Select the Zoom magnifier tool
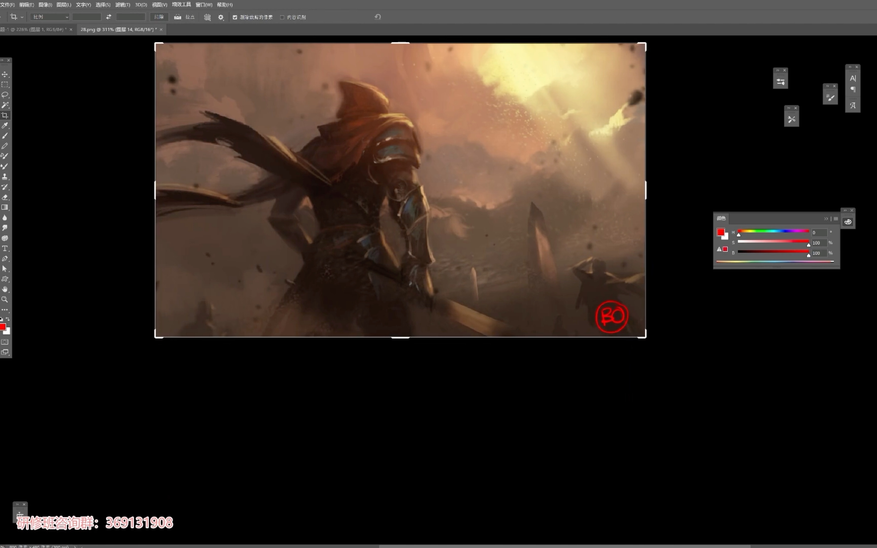The height and width of the screenshot is (548, 877). click(5, 299)
